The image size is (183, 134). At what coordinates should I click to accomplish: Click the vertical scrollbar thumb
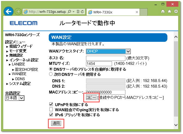pos(176,79)
